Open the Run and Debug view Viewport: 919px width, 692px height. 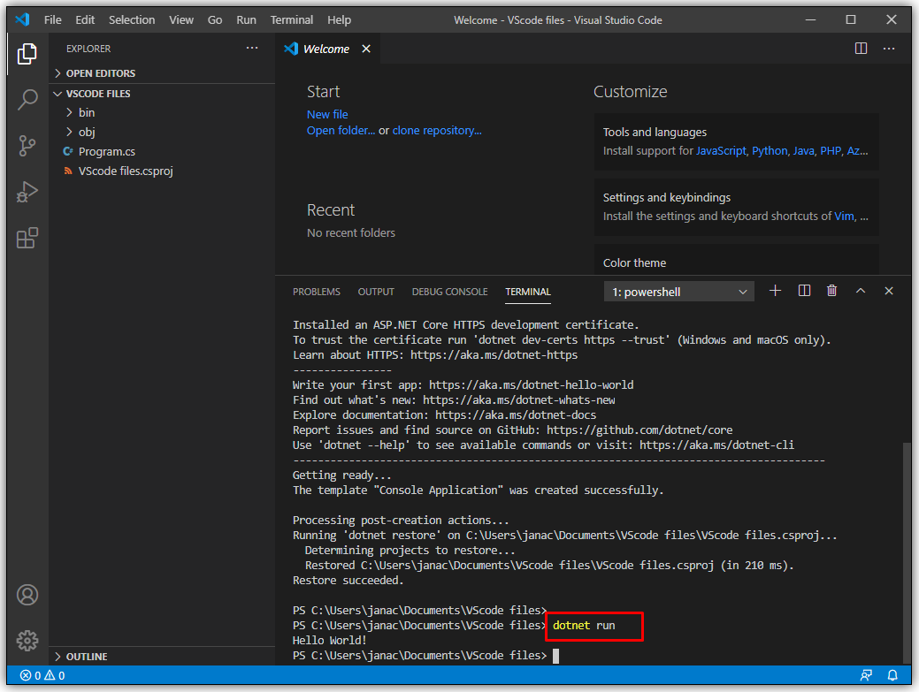(27, 192)
